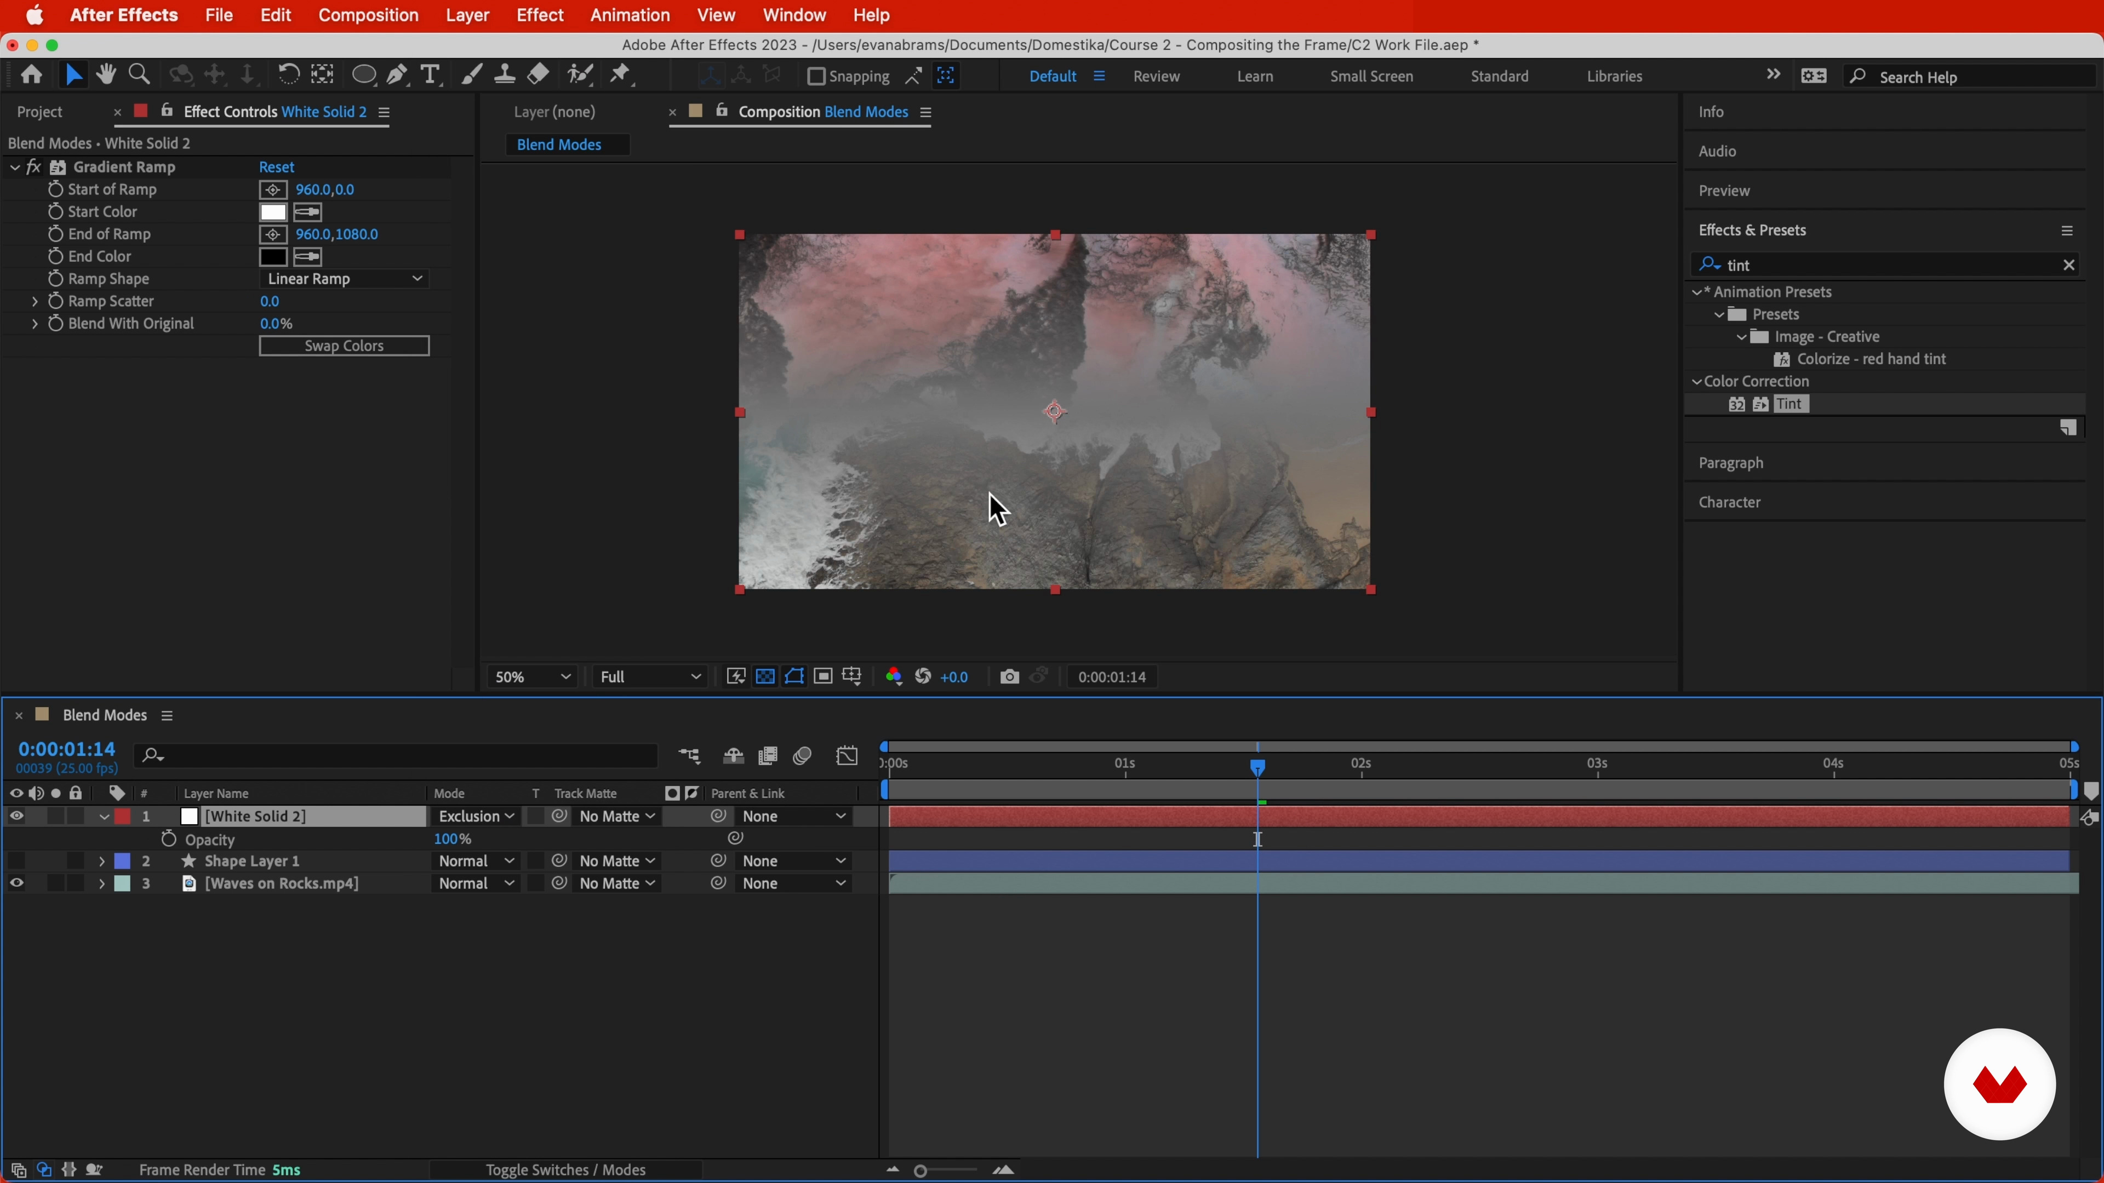Image resolution: width=2104 pixels, height=1183 pixels.
Task: Show Shape Layer 1 visibility
Action: click(16, 862)
